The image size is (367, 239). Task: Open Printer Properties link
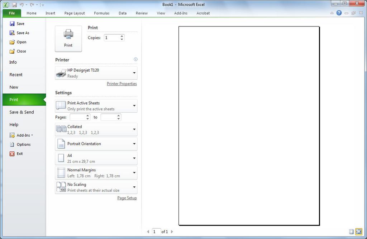point(122,84)
